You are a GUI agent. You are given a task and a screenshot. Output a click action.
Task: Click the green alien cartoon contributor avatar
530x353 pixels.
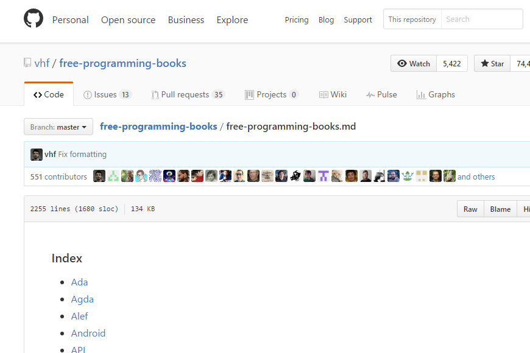[169, 176]
